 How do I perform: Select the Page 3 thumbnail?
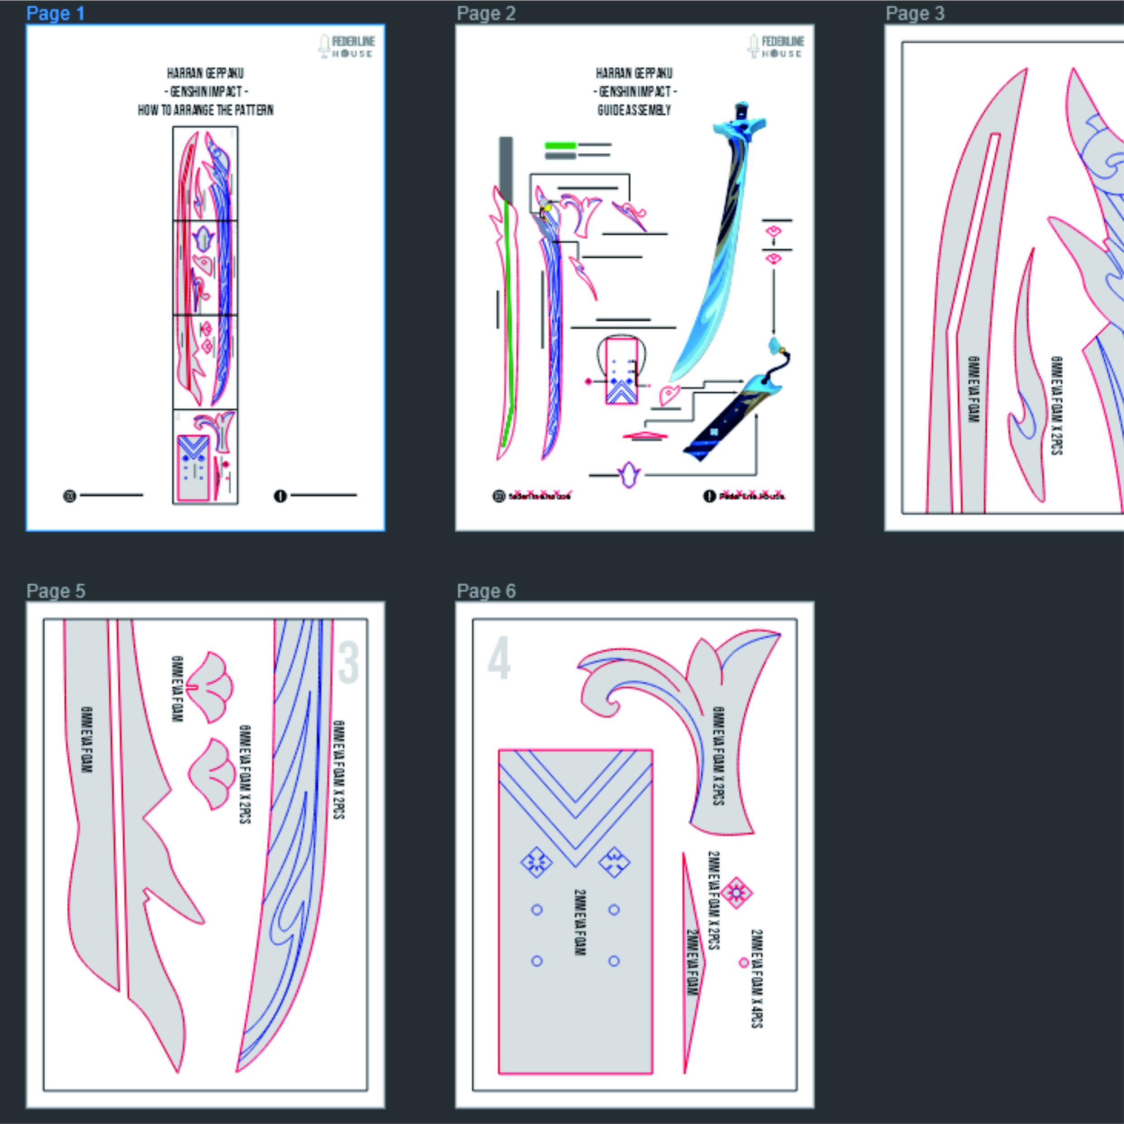pyautogui.click(x=1003, y=278)
